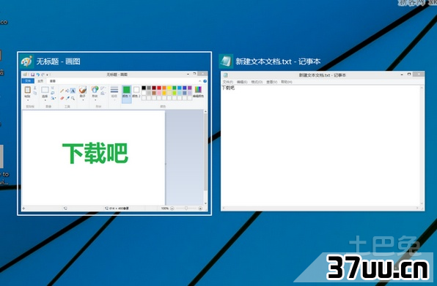This screenshot has height=286, width=437.
Task: Select the Pencil tool in Paint
Action: tap(62, 91)
